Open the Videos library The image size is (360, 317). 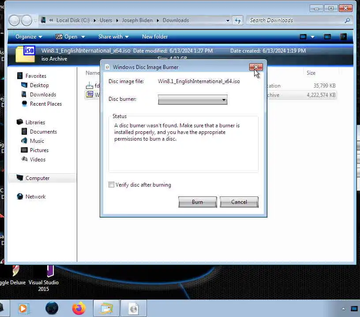pyautogui.click(x=37, y=159)
